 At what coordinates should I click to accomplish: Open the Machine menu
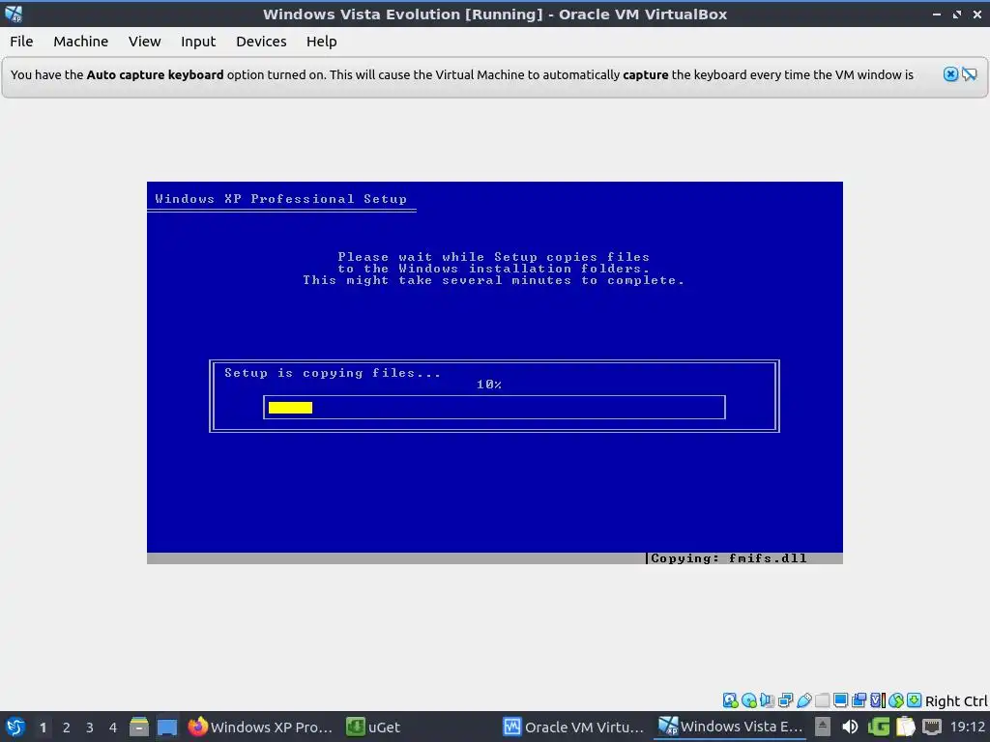point(81,41)
